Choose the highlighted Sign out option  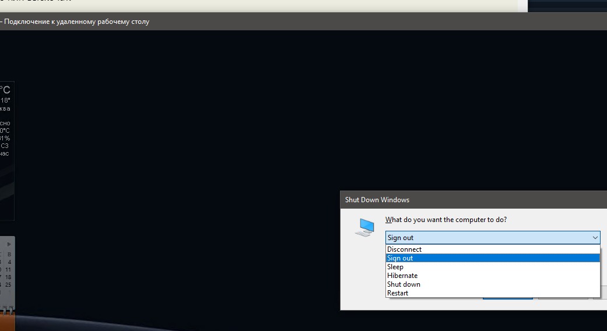pos(400,258)
